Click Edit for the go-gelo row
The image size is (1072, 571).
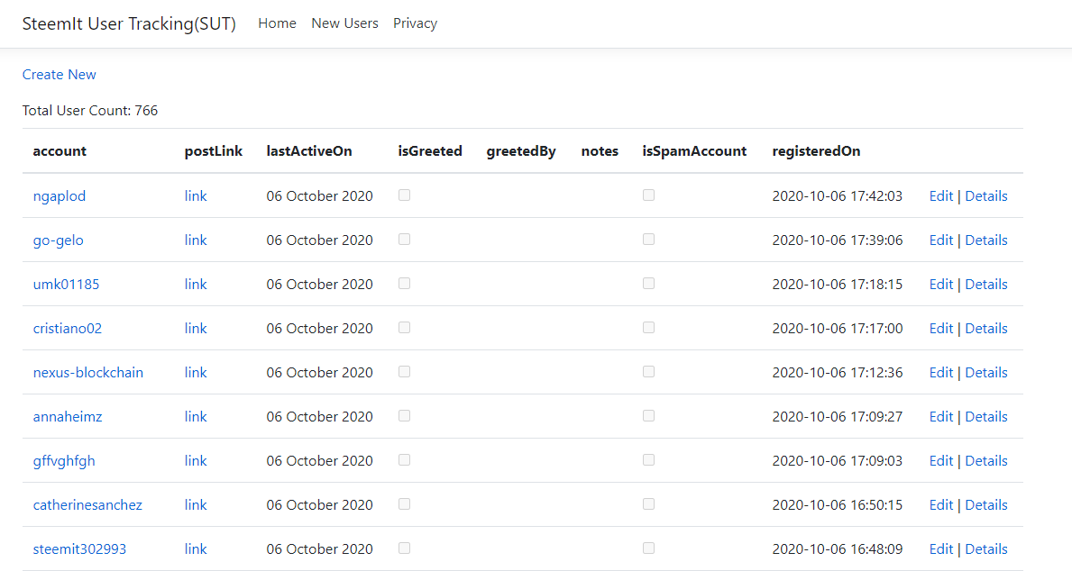pos(940,240)
